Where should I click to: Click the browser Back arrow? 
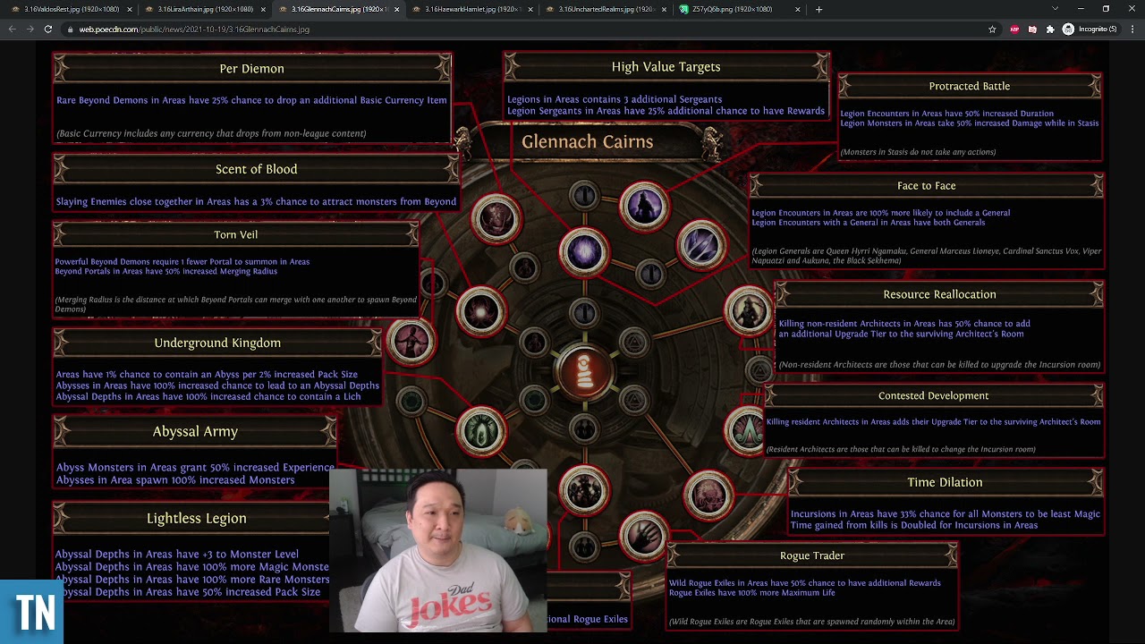[12, 29]
